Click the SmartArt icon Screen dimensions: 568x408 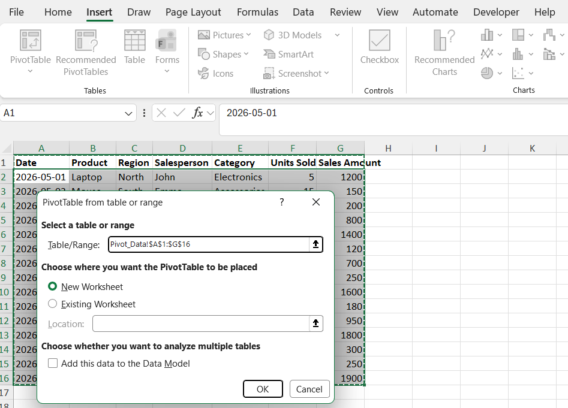point(269,55)
